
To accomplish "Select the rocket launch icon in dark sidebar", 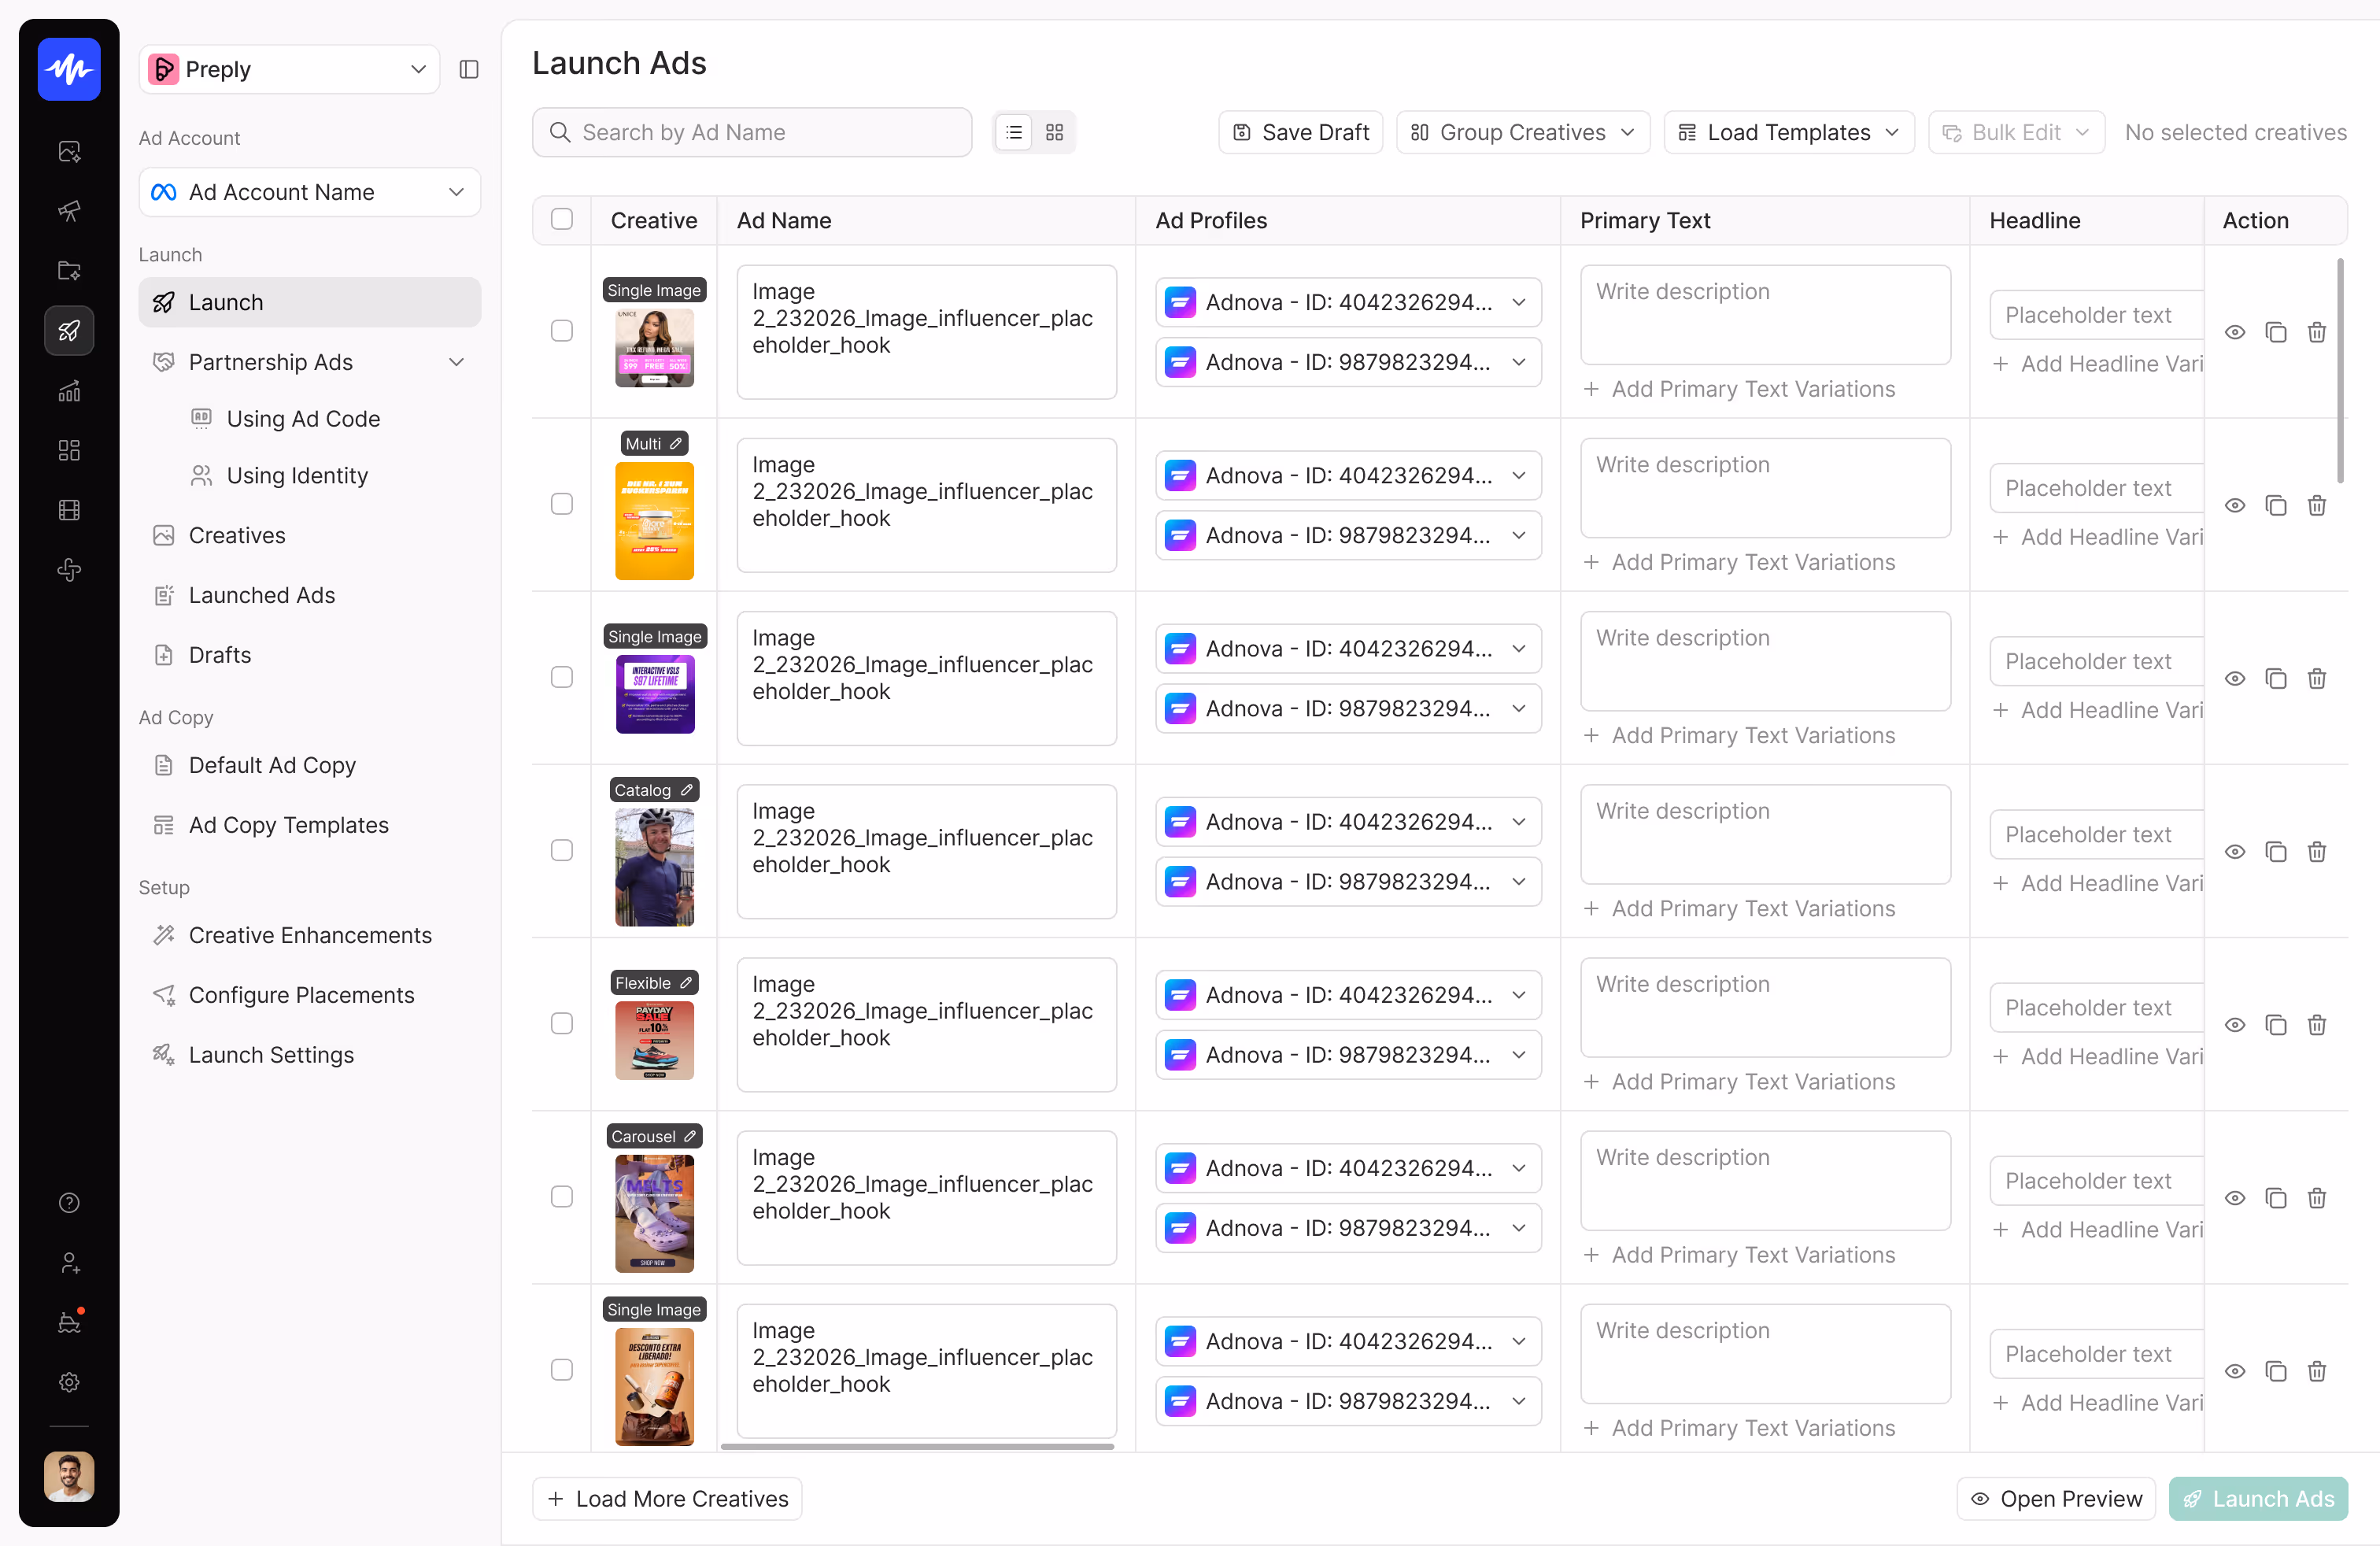I will pyautogui.click(x=69, y=330).
